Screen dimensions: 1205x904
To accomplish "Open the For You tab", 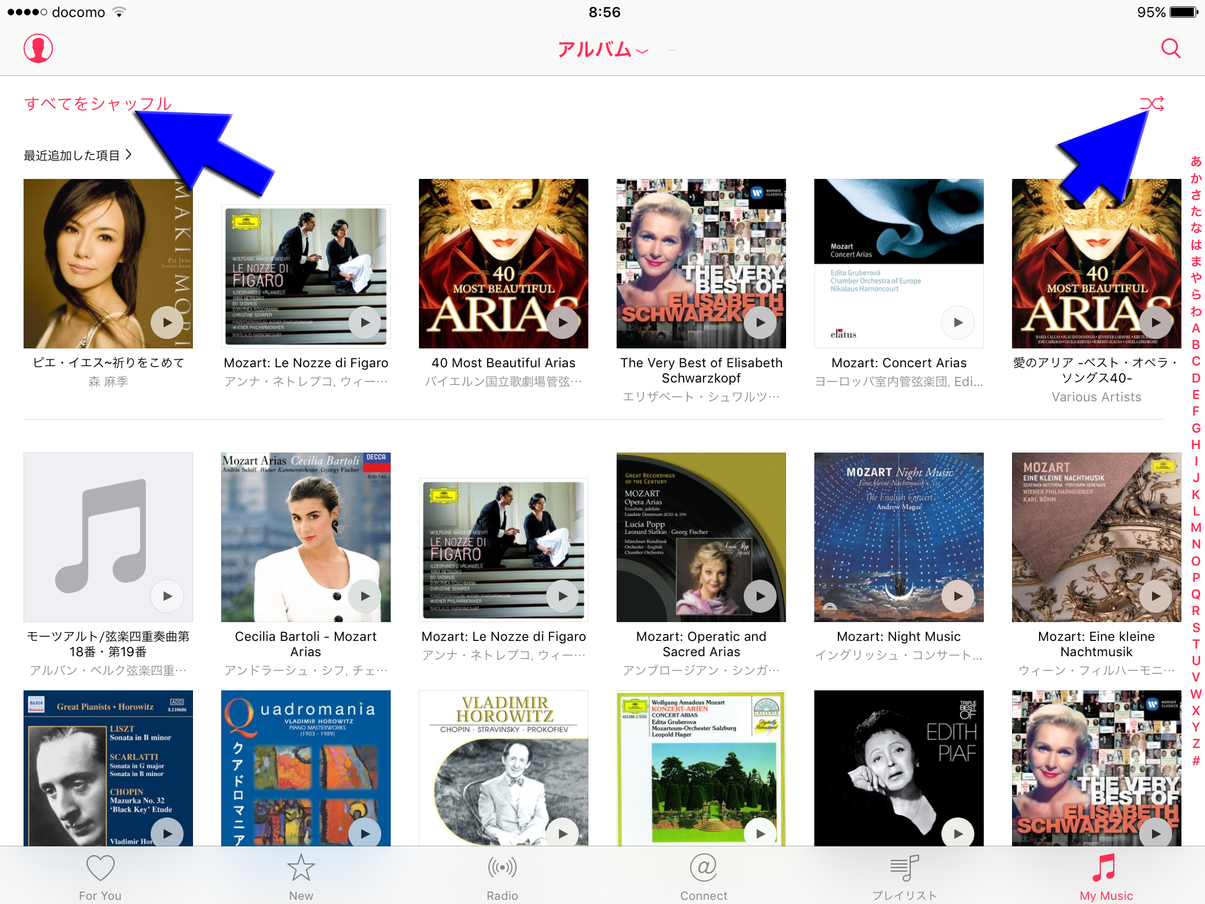I will tap(100, 877).
